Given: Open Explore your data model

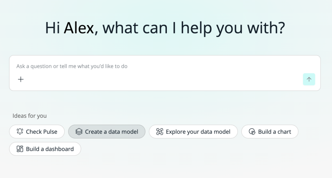Looking at the screenshot, I should coord(193,132).
